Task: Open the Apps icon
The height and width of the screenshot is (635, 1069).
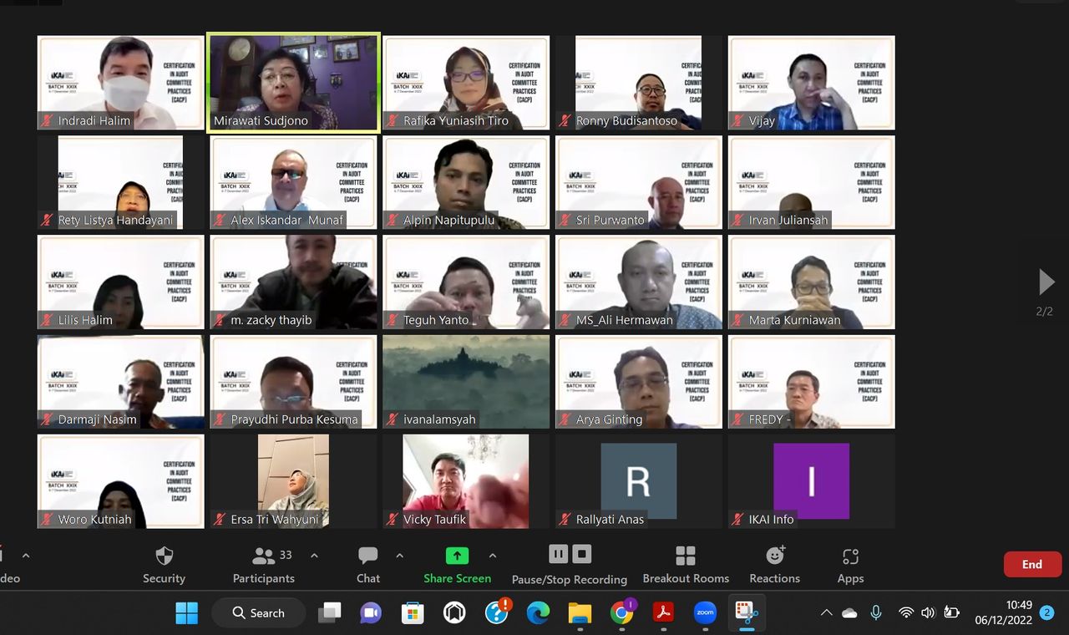Action: (x=850, y=556)
